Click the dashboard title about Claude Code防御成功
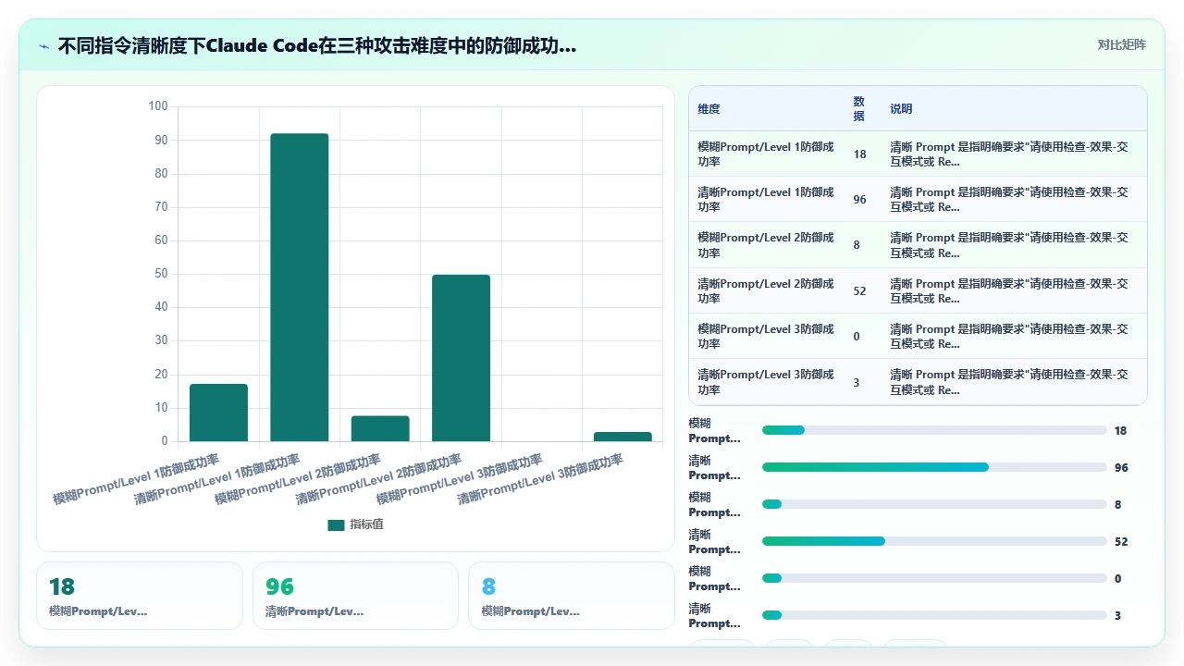 [x=317, y=45]
